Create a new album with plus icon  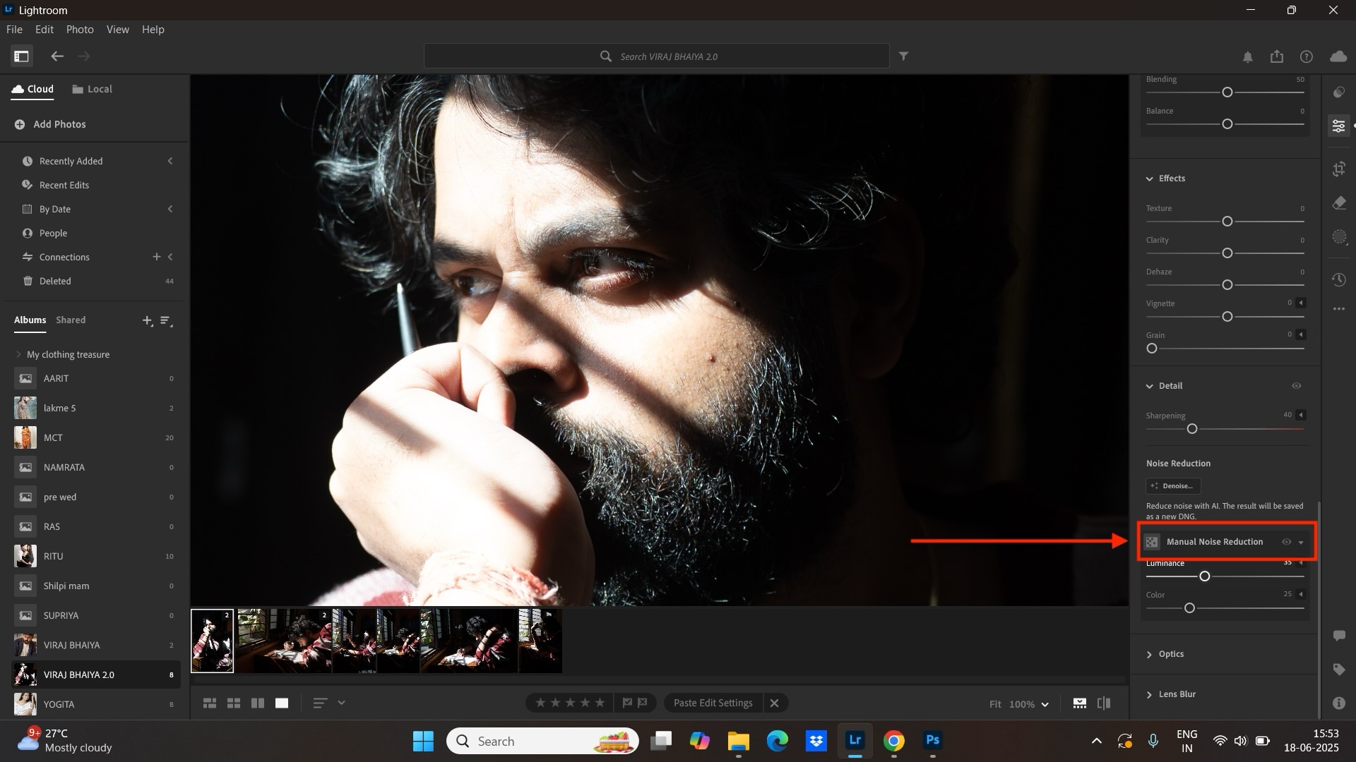pyautogui.click(x=147, y=321)
